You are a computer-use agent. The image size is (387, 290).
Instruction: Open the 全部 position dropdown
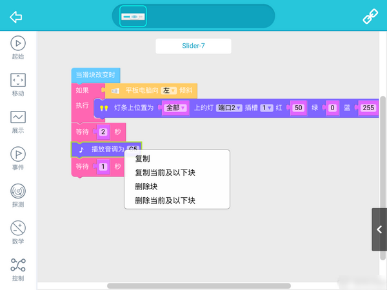pos(175,108)
